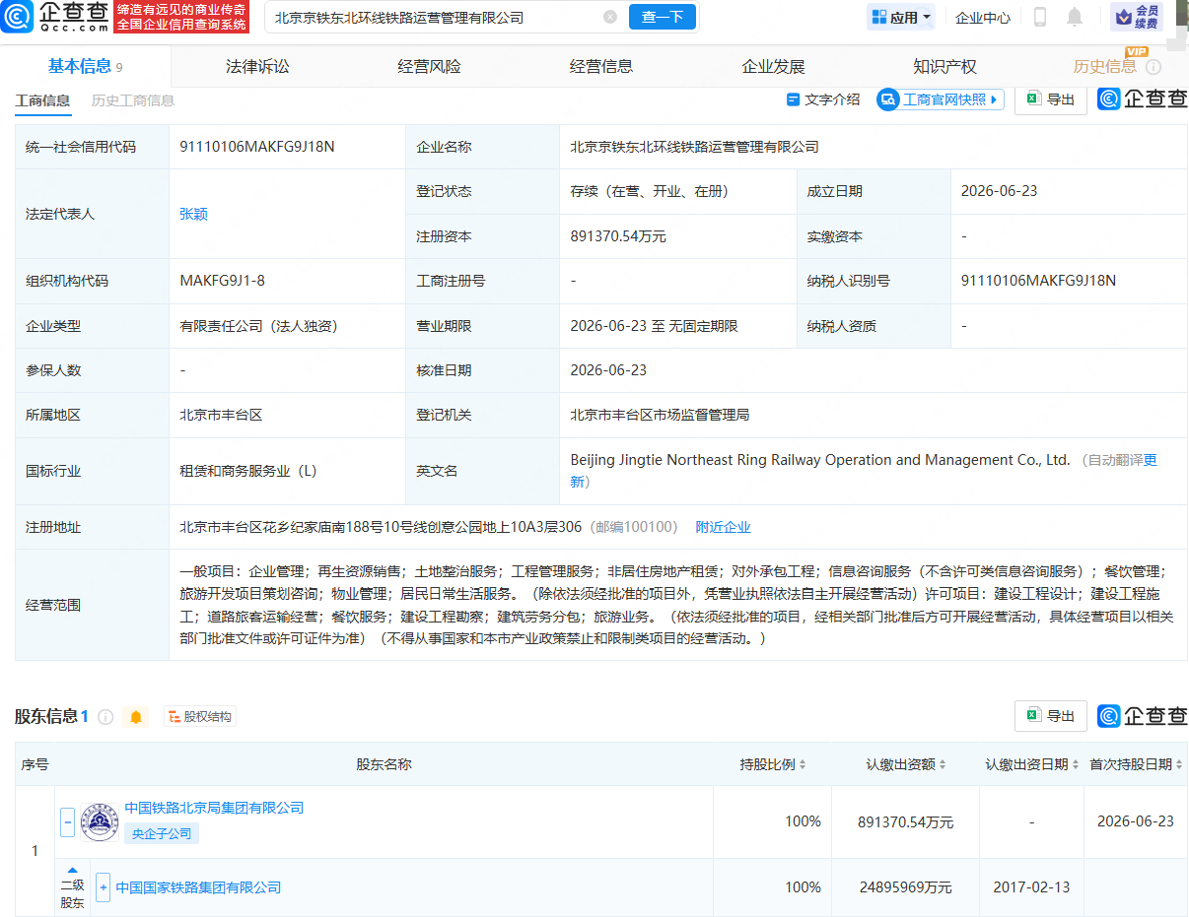Switch to the 企业发展 tab

pos(773,67)
